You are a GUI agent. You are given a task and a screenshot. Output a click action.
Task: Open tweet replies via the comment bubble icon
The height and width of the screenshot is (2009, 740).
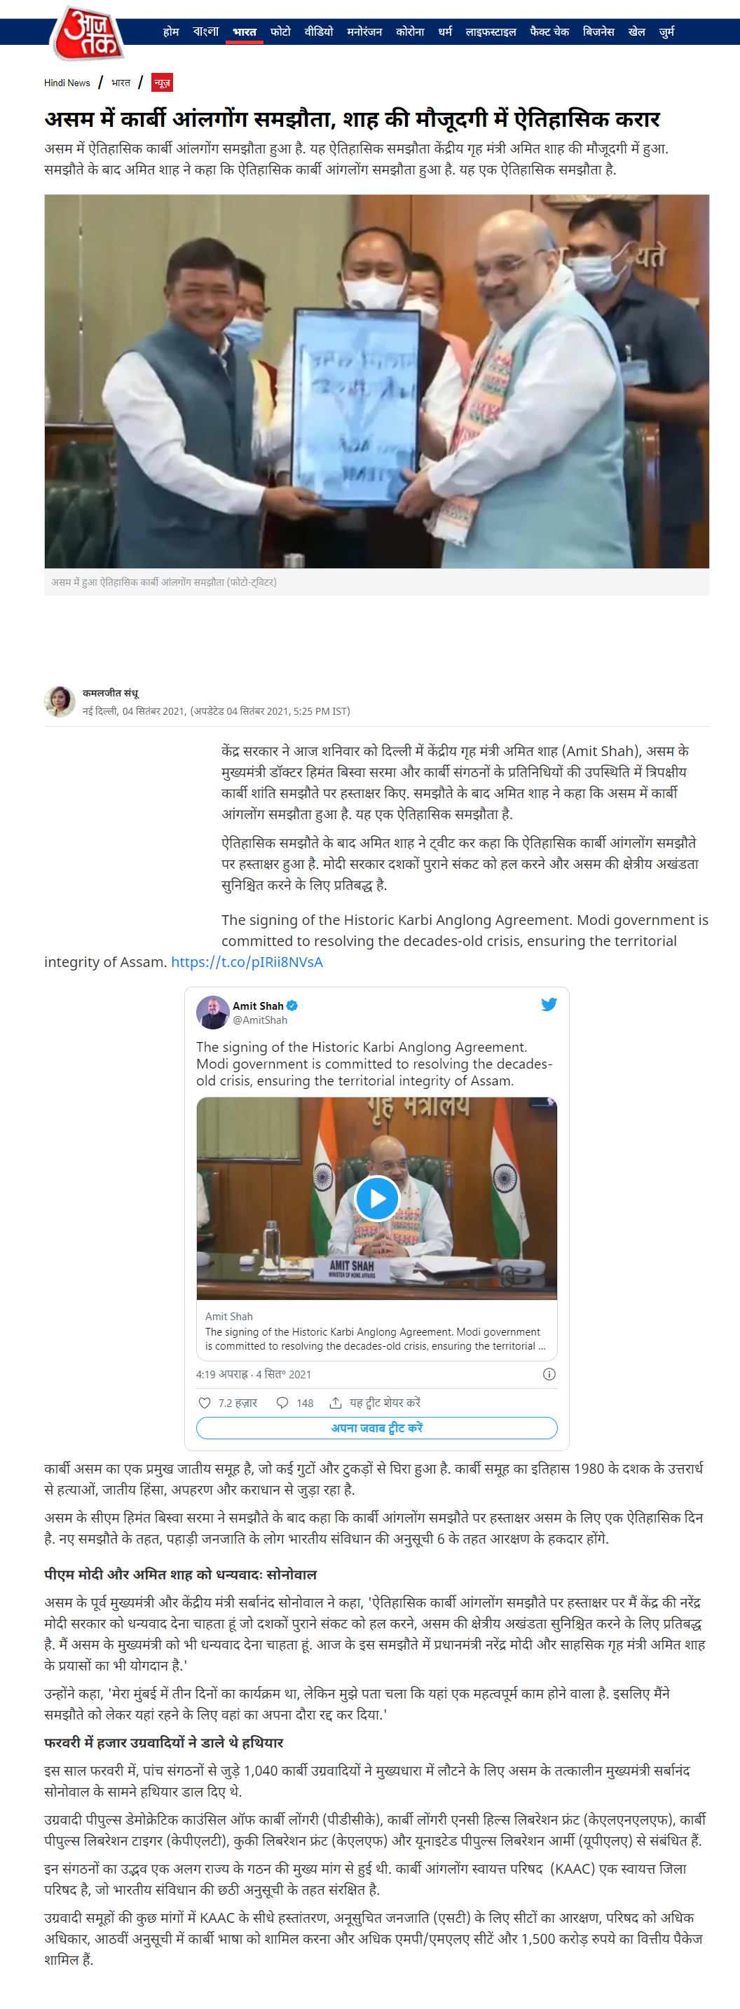pyautogui.click(x=282, y=1402)
